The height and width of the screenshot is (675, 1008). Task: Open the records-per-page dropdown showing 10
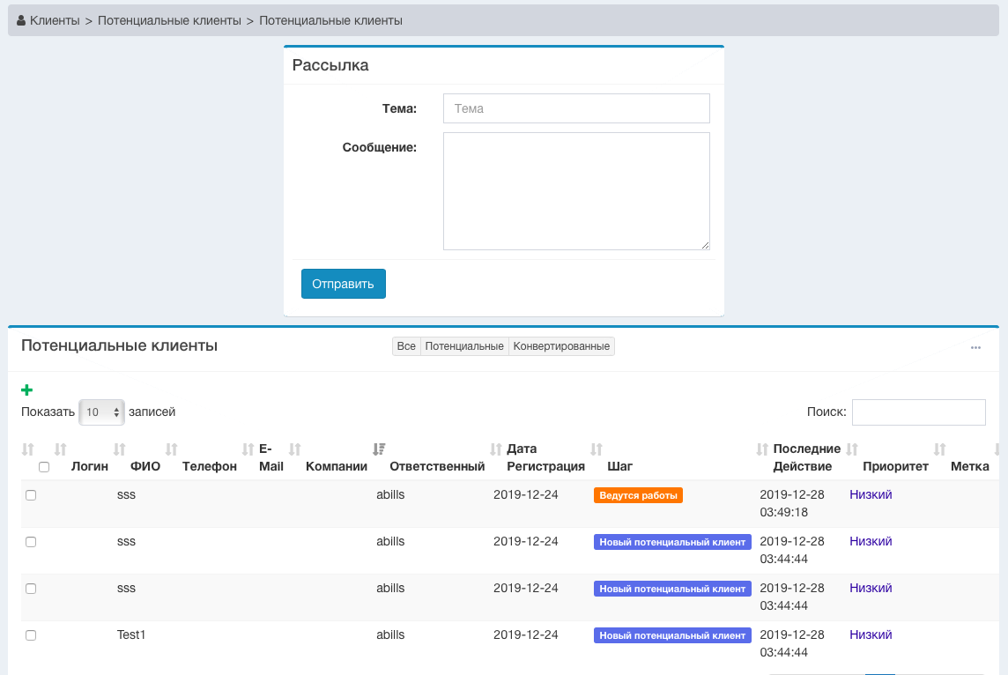pyautogui.click(x=101, y=412)
